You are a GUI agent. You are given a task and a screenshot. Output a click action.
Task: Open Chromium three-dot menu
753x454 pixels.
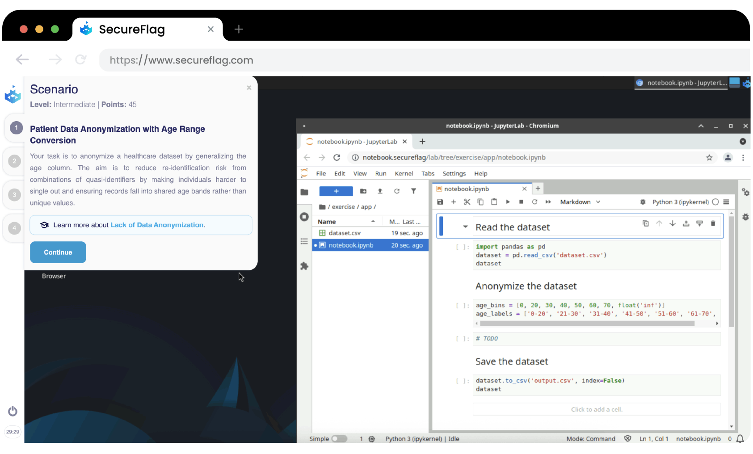point(743,157)
